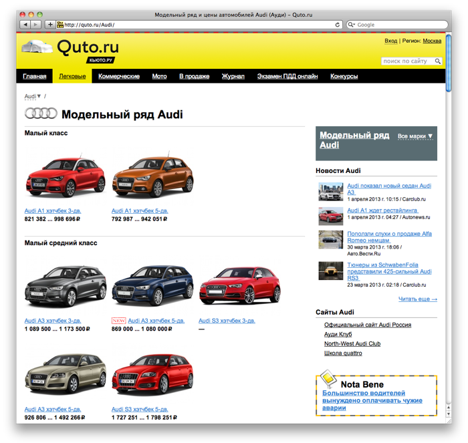Image resolution: width=468 pixels, height=443 pixels.
Task: Open 'Audi A1 хэтчбек 5-дв.' link
Action: pyautogui.click(x=140, y=211)
